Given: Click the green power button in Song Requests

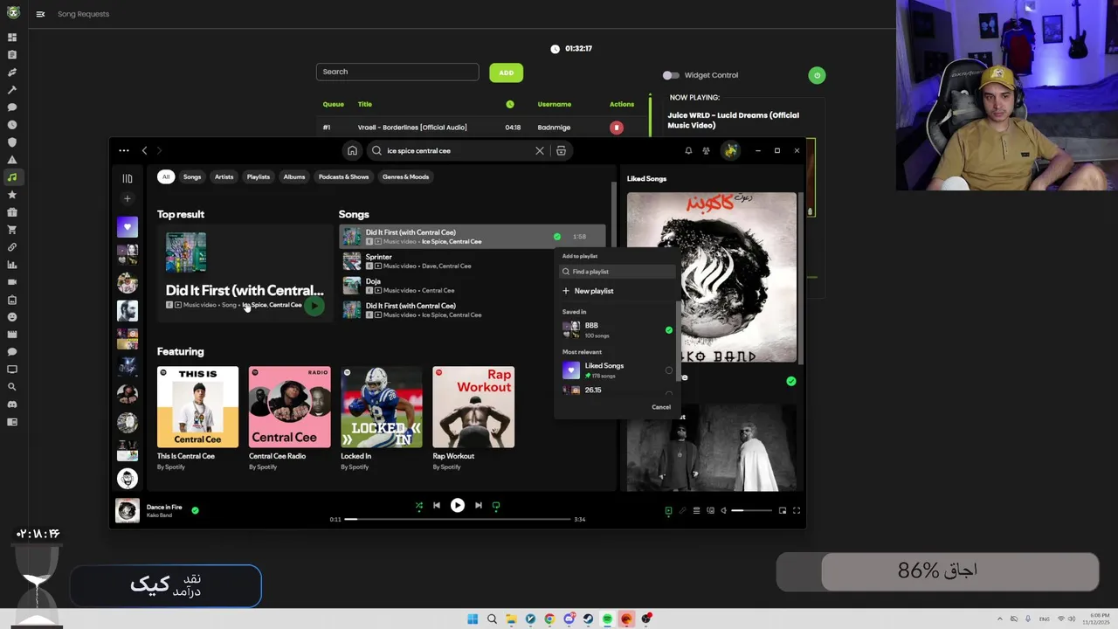Looking at the screenshot, I should (x=817, y=75).
